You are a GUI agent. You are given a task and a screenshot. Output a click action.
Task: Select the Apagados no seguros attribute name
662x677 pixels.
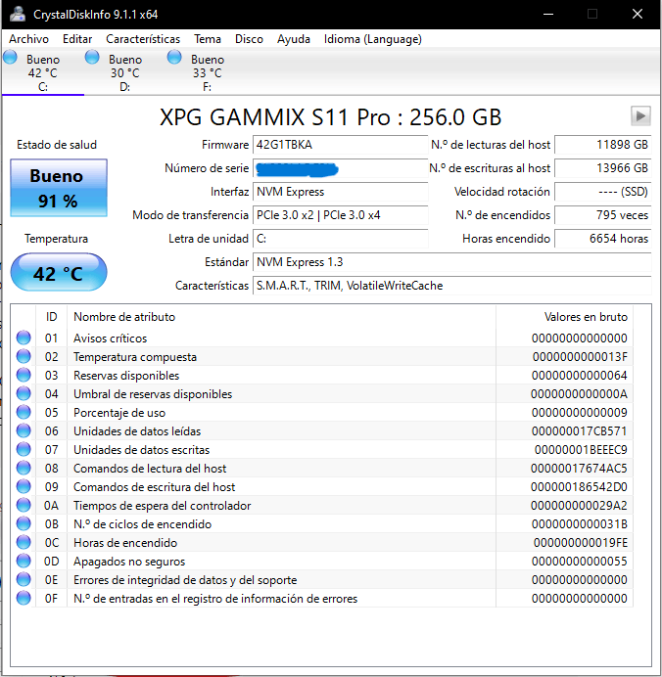(129, 562)
